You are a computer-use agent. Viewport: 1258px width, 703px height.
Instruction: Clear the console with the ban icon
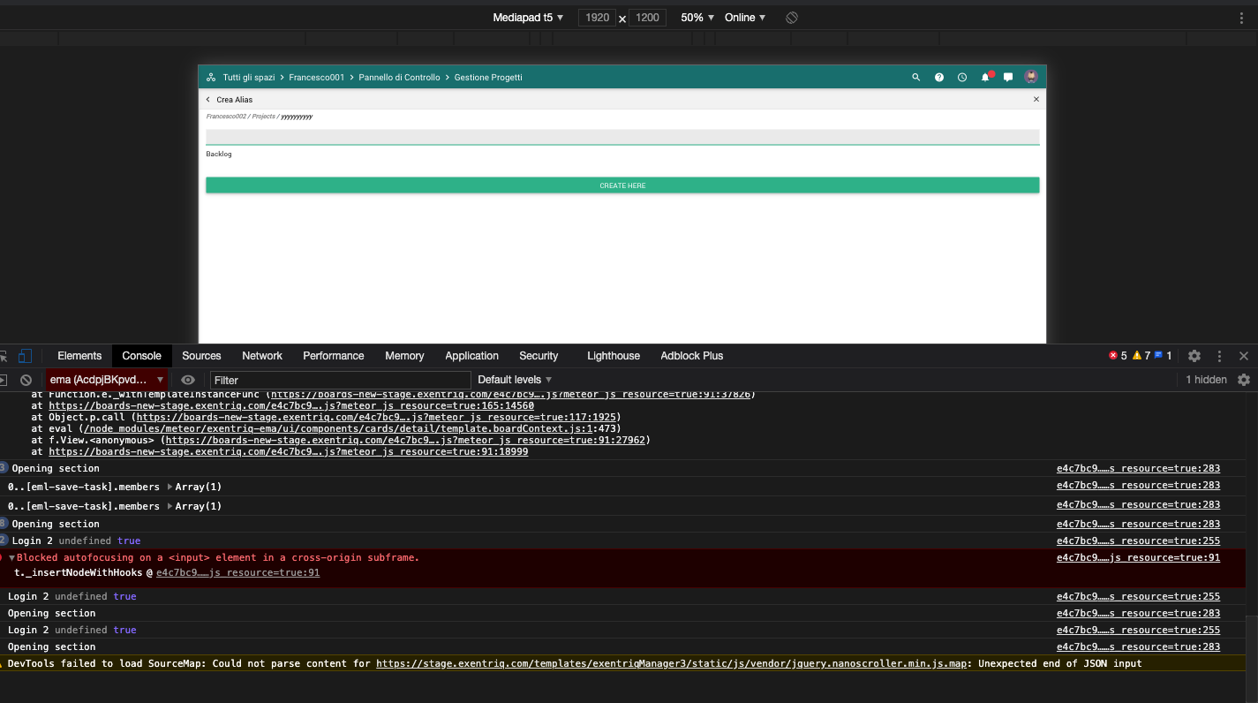[x=26, y=380]
